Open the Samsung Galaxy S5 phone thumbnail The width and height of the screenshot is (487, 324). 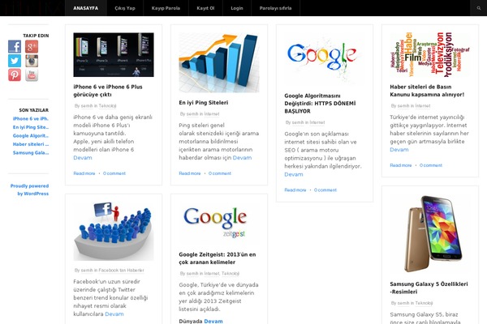click(x=430, y=234)
